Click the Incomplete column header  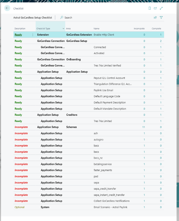coord(139,29)
